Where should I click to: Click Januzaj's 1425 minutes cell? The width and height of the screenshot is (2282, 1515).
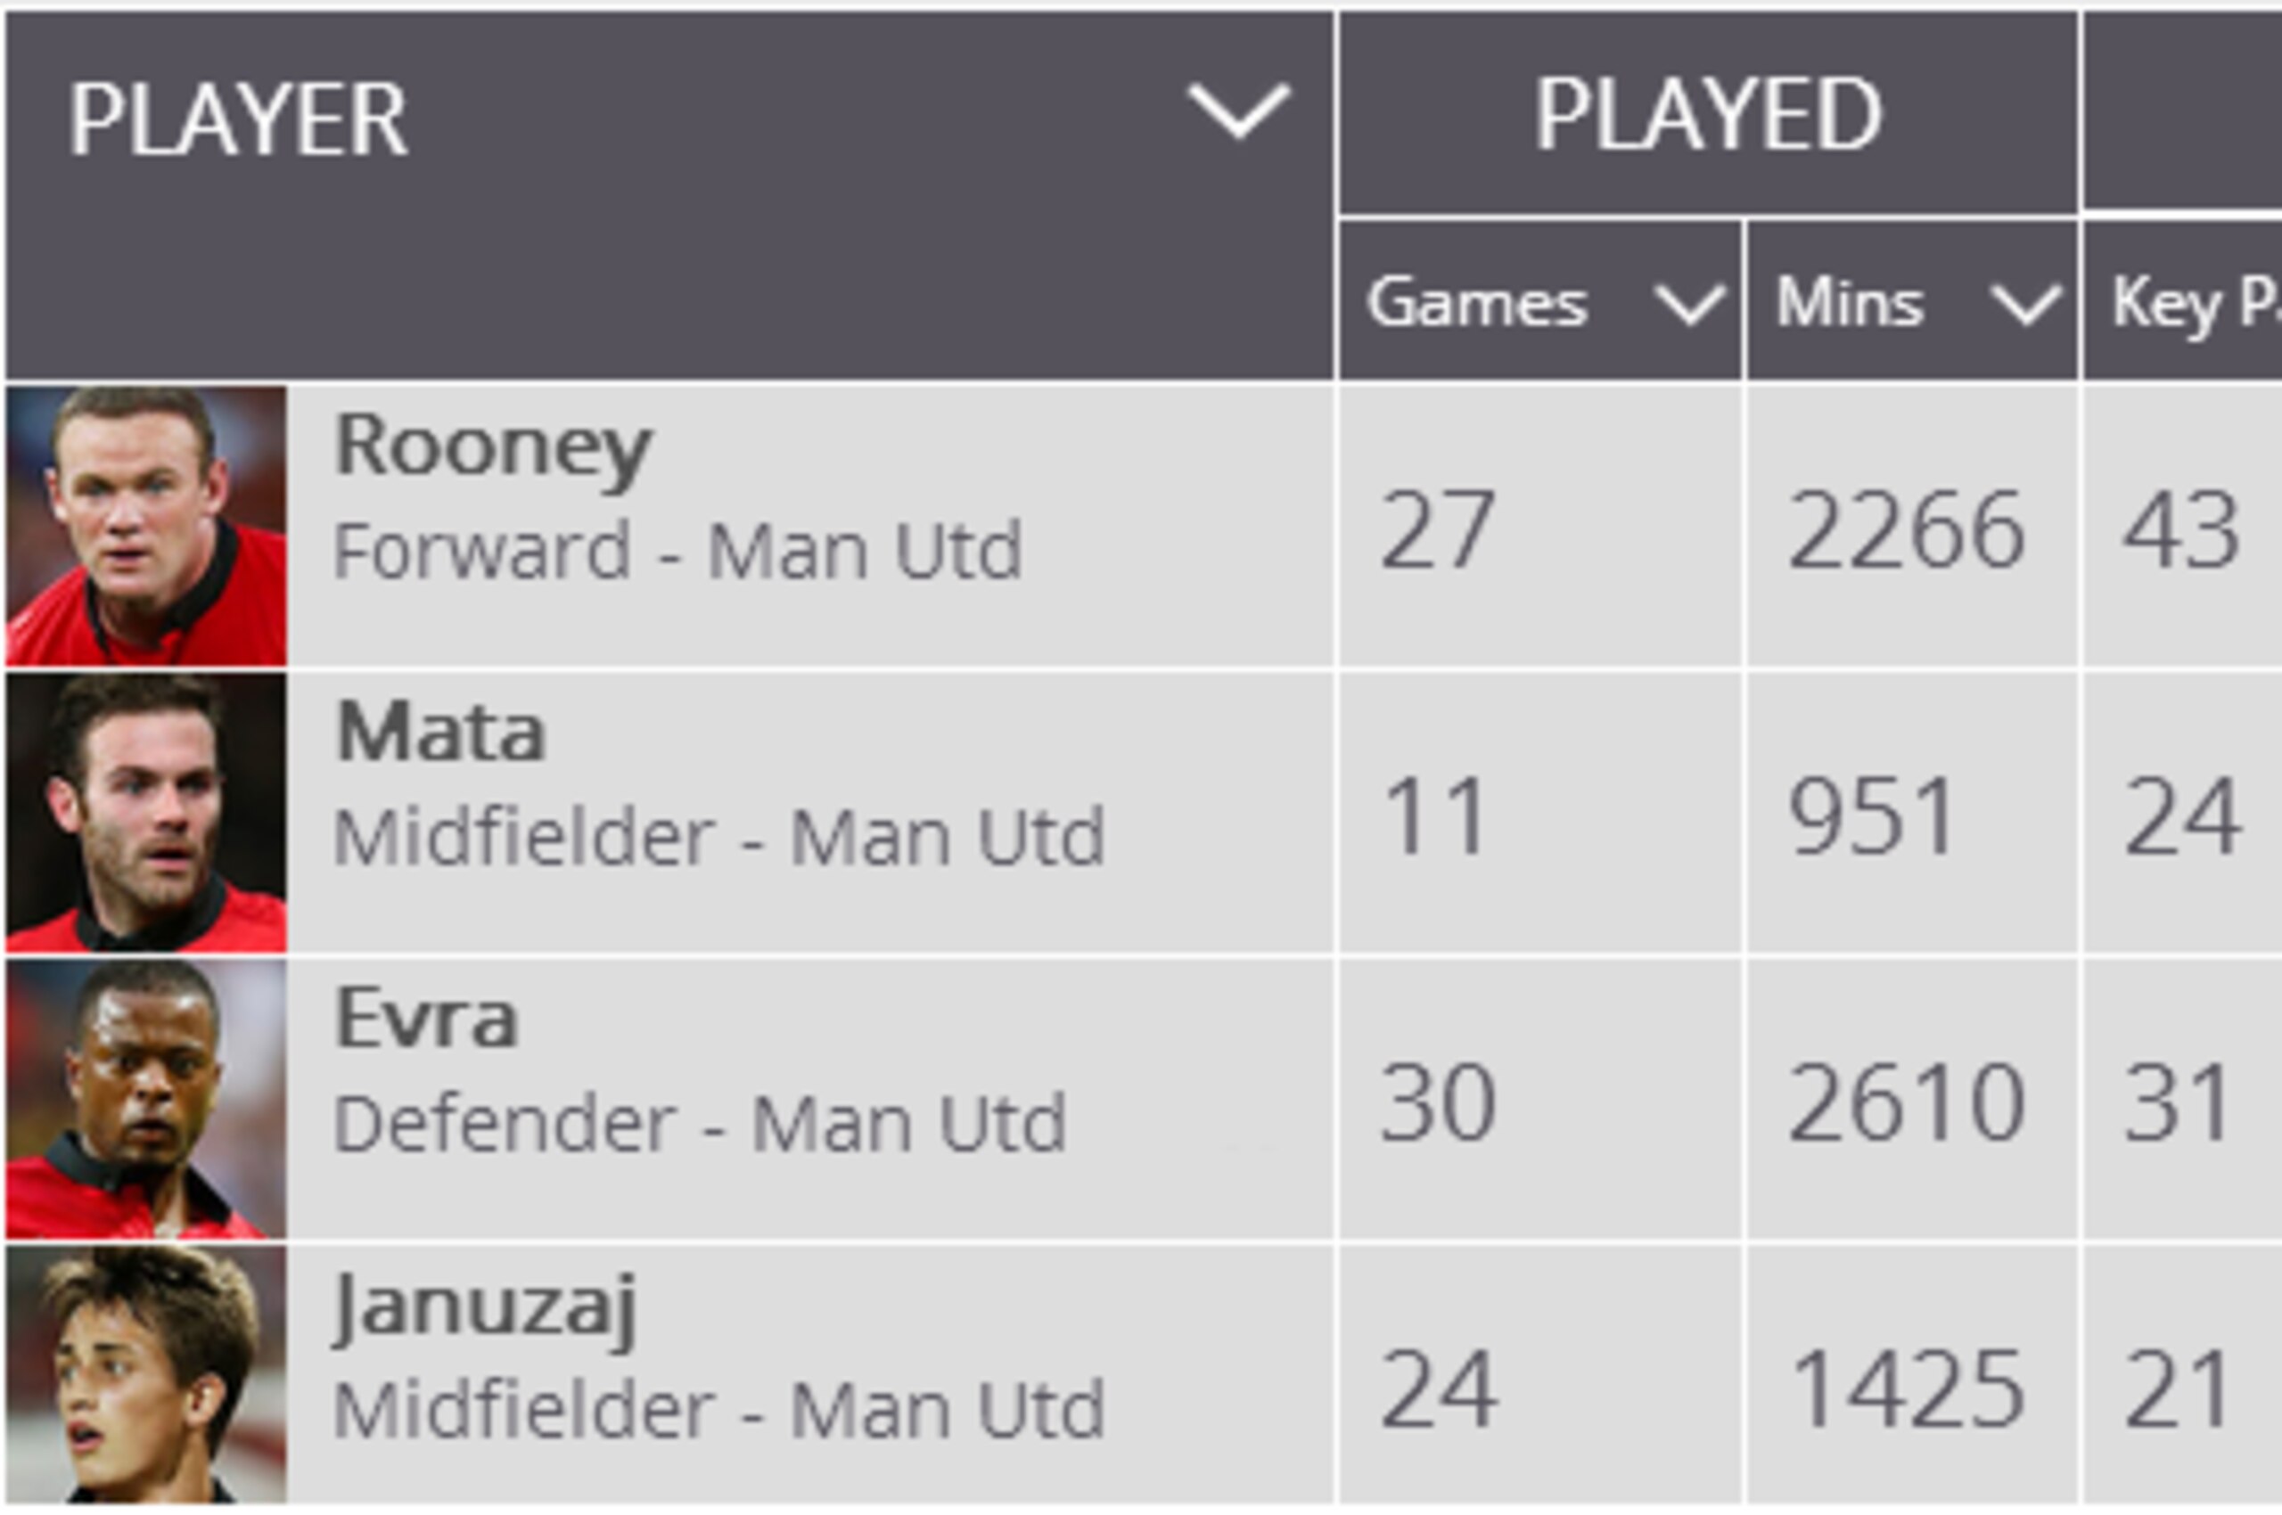(x=1912, y=1374)
